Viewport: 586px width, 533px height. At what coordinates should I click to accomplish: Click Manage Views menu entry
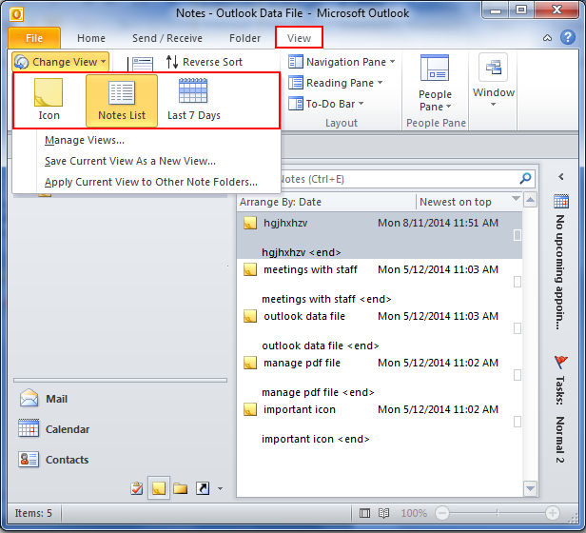pos(85,140)
